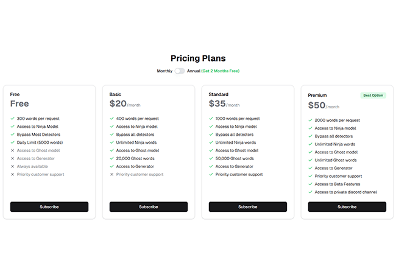Click the Get 2 Months Free text
The height and width of the screenshot is (274, 396).
click(220, 71)
